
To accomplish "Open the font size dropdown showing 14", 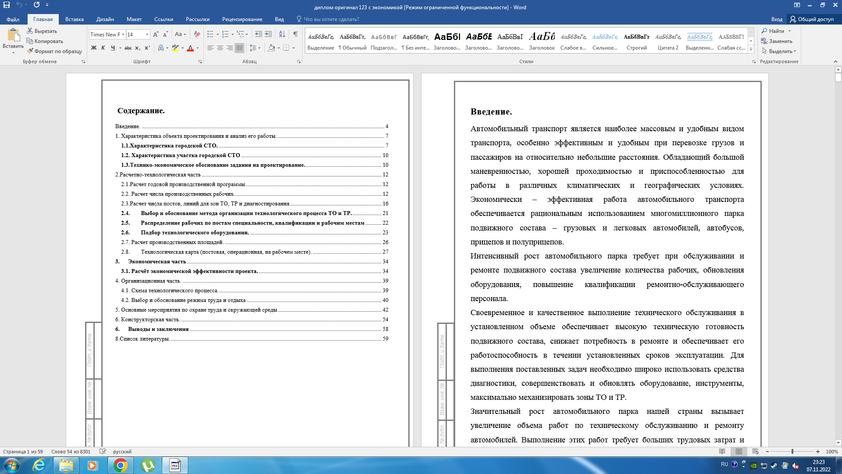I will pyautogui.click(x=147, y=34).
